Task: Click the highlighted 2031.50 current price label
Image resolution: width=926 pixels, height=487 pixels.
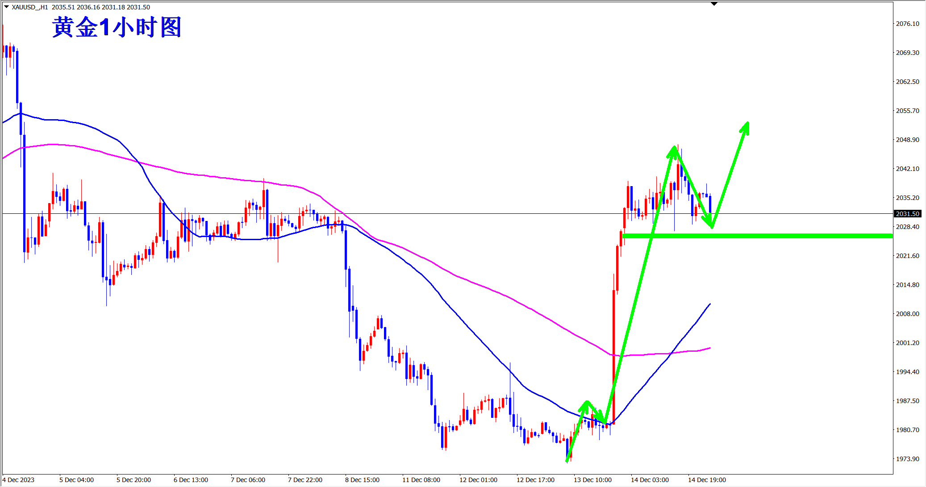Action: pos(907,214)
